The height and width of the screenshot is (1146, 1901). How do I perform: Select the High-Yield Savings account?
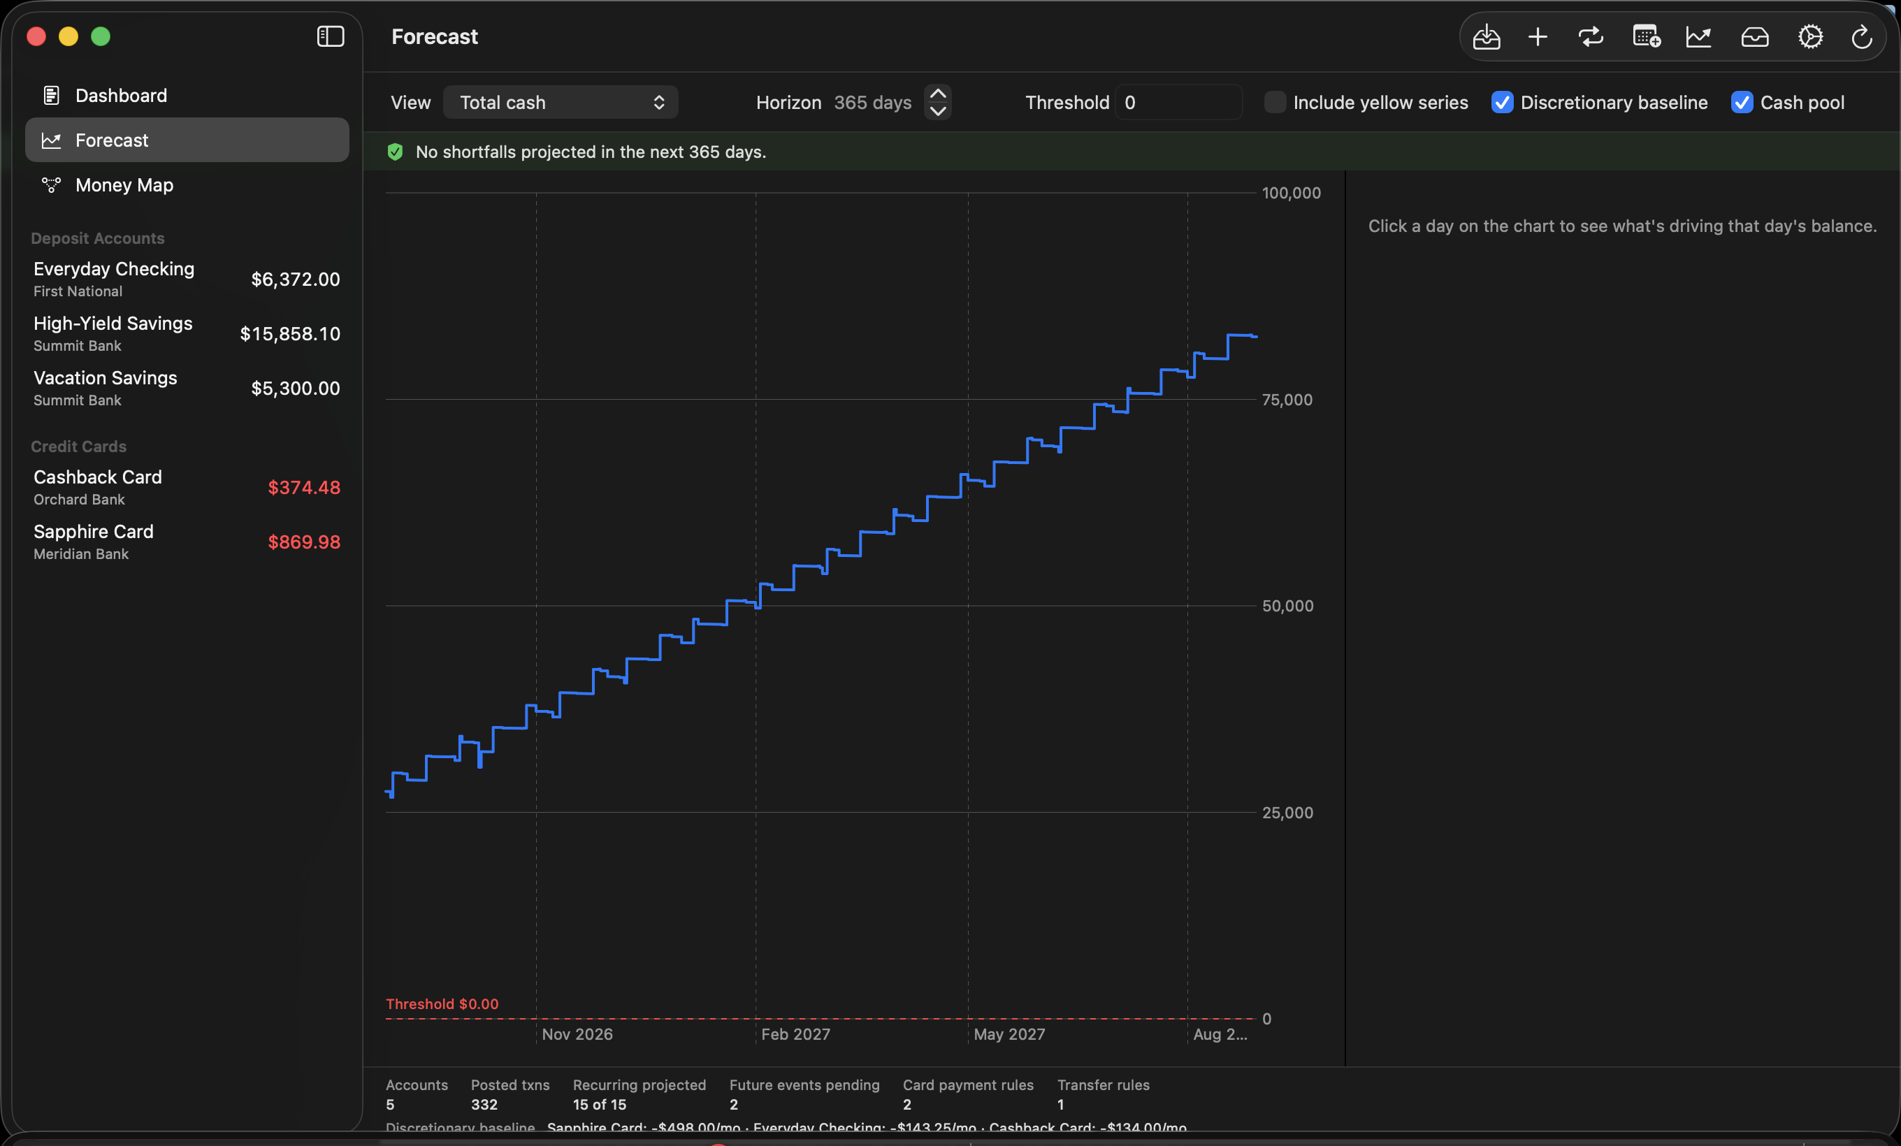pos(187,334)
